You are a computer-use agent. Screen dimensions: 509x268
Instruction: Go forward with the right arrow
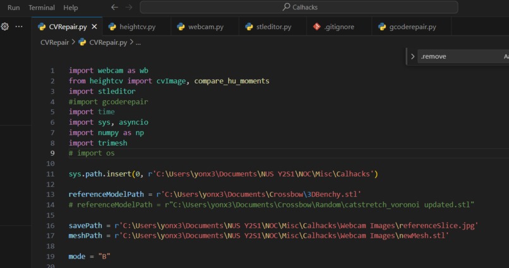click(x=129, y=7)
